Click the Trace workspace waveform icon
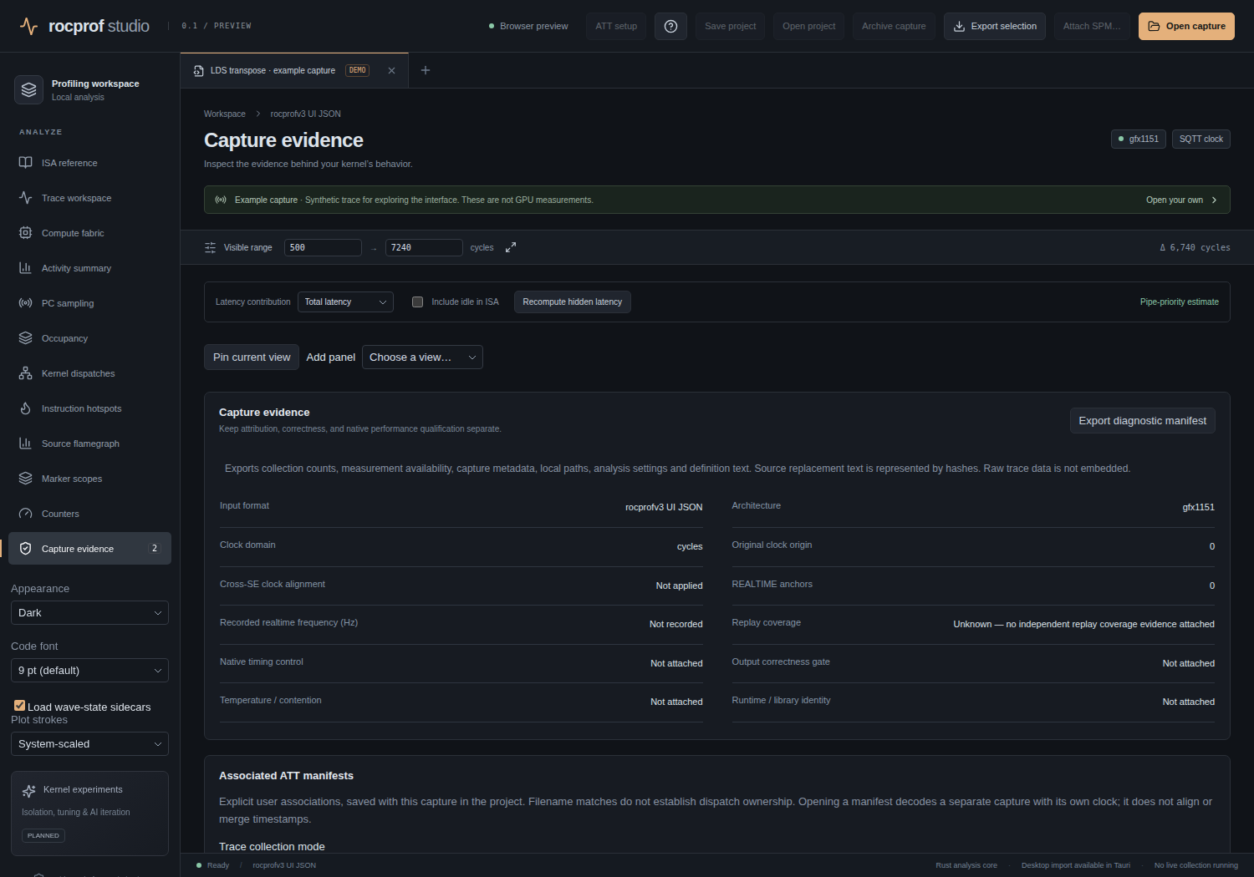 25,198
